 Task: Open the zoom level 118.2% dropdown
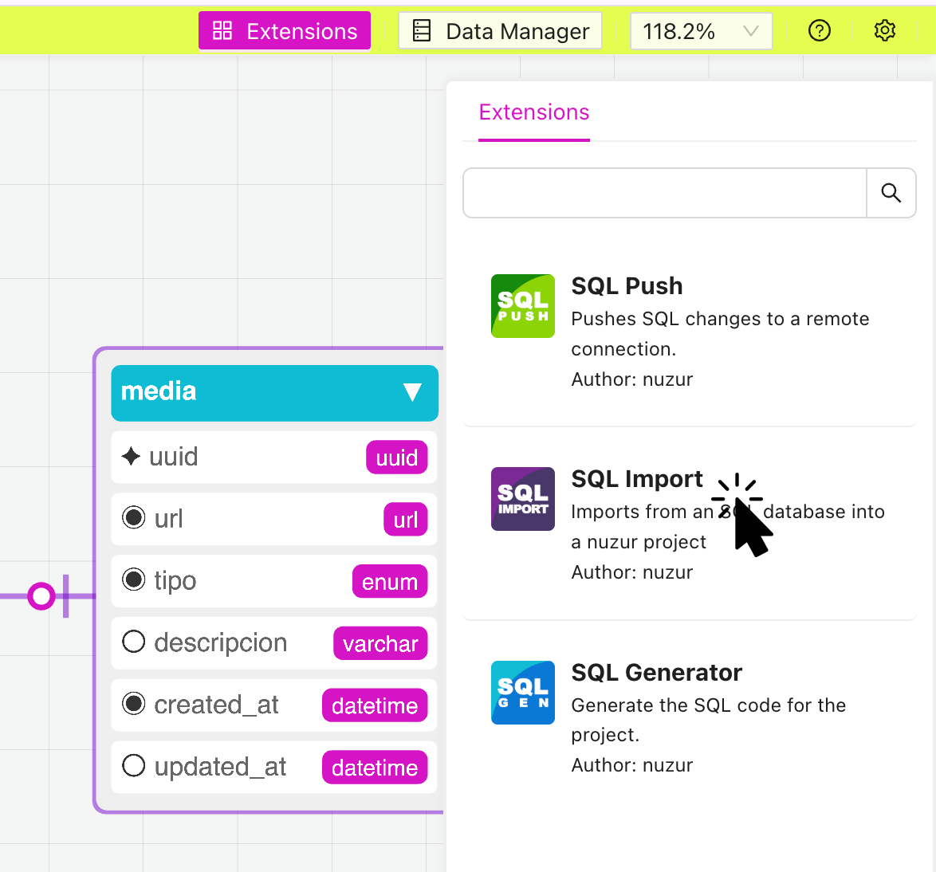click(x=701, y=30)
